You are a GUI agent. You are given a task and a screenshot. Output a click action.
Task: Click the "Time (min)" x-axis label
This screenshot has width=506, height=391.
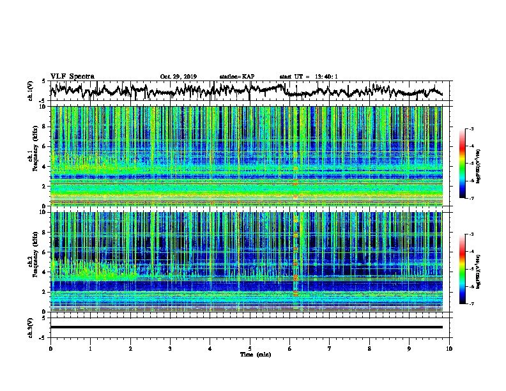pyautogui.click(x=256, y=355)
